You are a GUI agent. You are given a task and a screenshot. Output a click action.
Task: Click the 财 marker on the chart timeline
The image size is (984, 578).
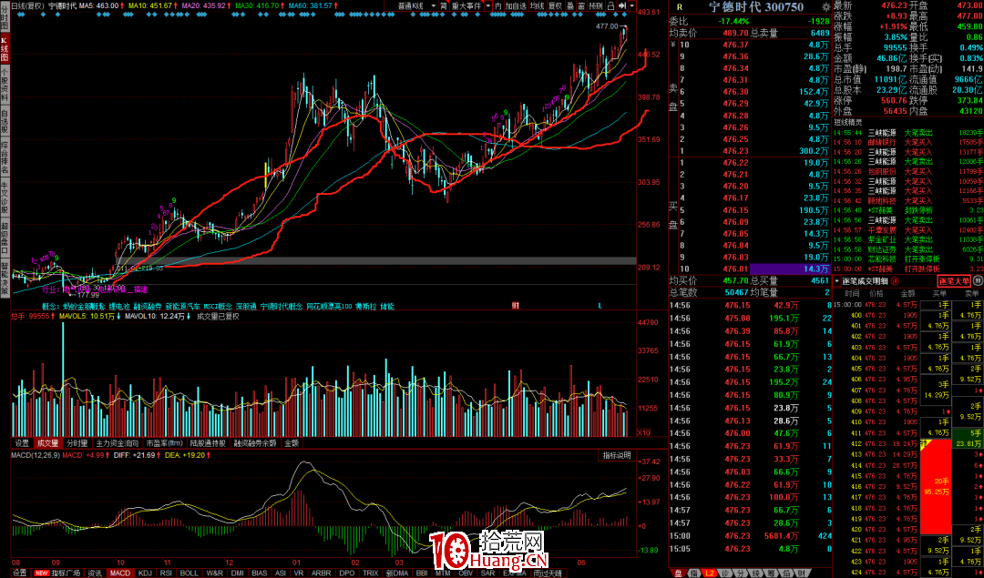click(x=515, y=306)
